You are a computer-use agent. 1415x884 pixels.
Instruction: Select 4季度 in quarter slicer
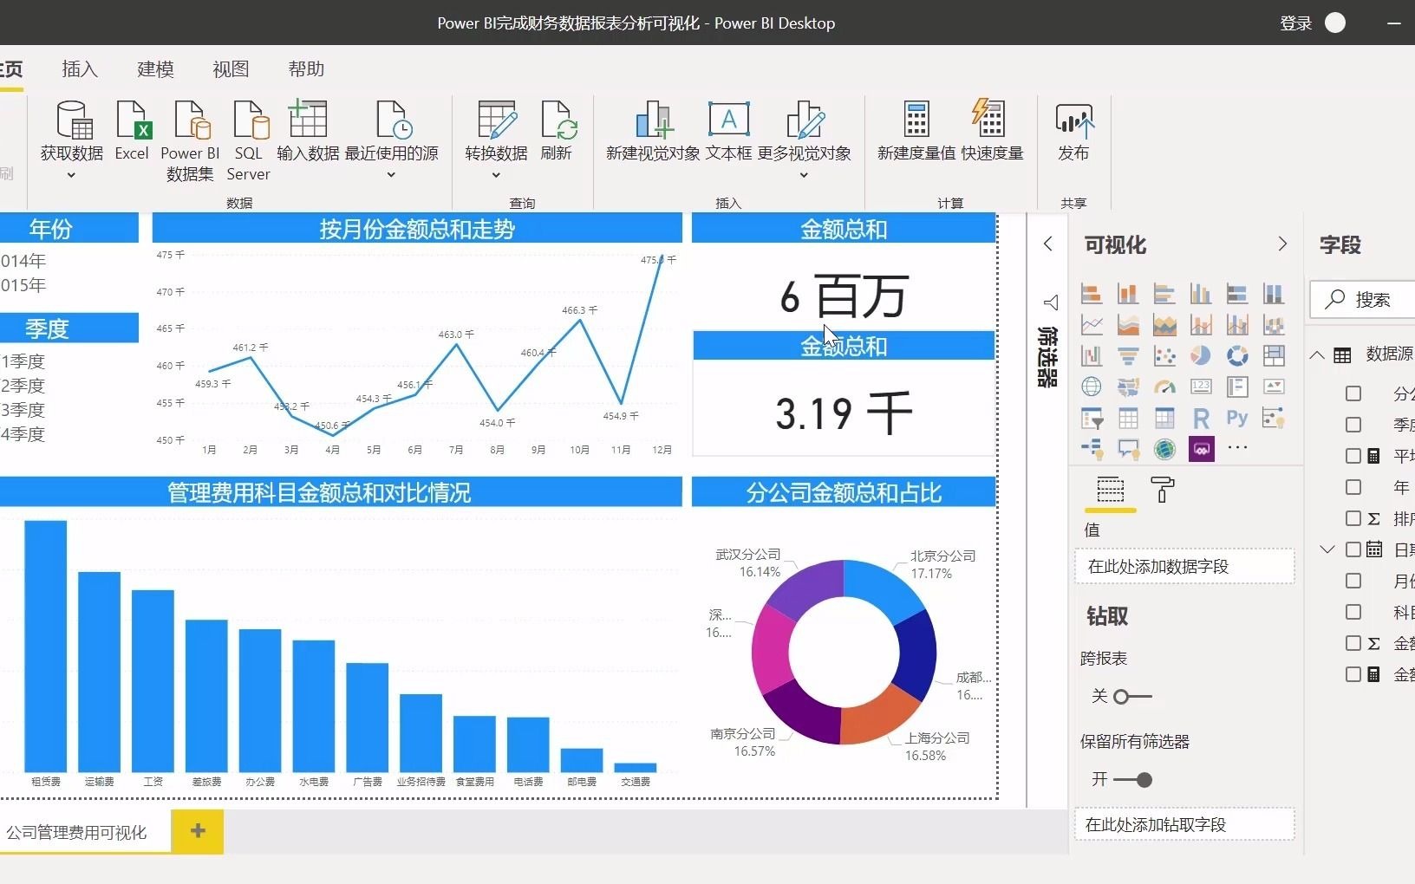tap(23, 434)
